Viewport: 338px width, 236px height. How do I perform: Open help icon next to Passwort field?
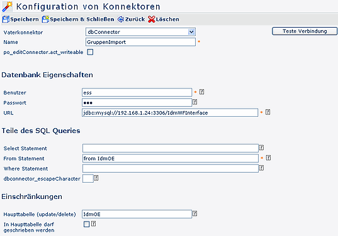(x=194, y=102)
